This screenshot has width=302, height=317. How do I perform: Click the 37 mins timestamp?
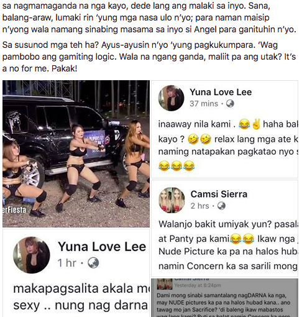pos(204,104)
